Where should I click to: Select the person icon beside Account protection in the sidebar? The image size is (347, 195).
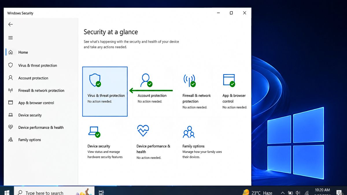(11, 78)
